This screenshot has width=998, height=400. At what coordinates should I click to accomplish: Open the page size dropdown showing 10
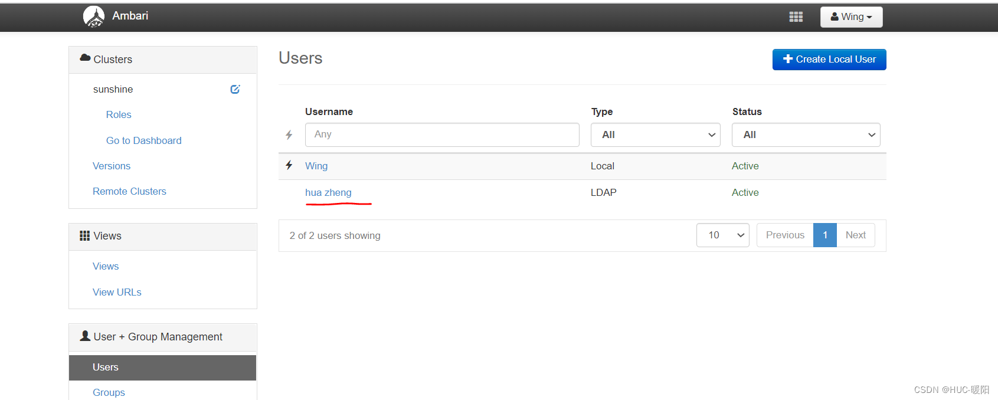tap(723, 235)
